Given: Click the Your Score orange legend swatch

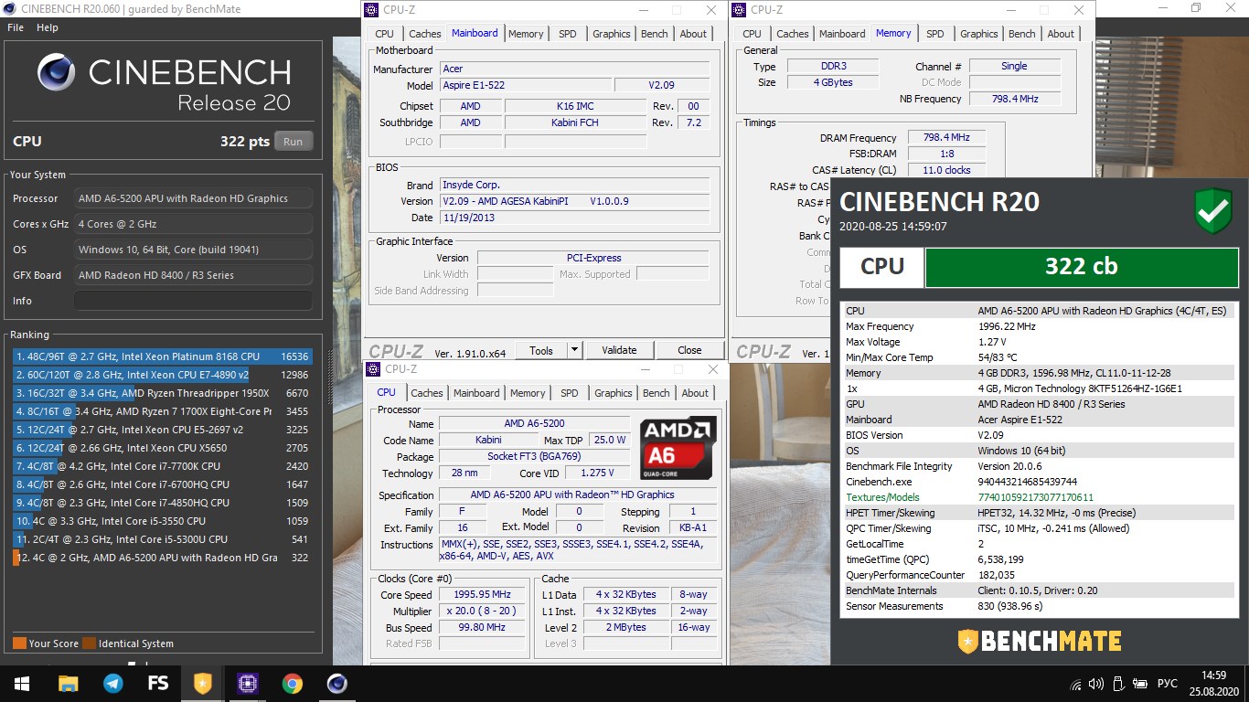Looking at the screenshot, I should click(x=19, y=643).
